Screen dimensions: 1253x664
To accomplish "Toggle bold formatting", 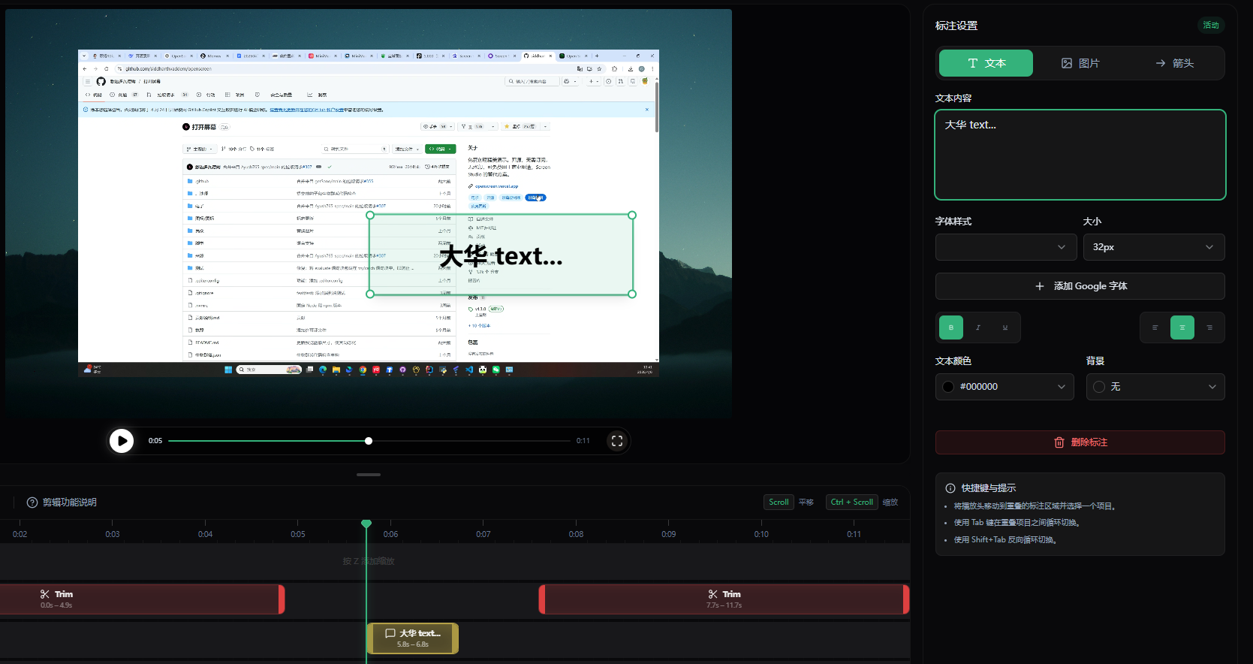I will (951, 327).
